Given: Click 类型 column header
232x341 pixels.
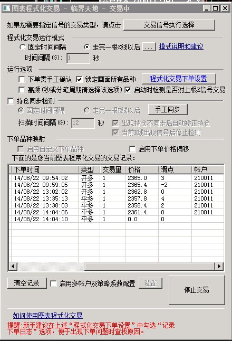Looking at the screenshot, I should (x=89, y=169).
